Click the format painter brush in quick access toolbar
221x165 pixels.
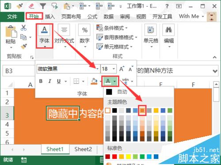(19, 6)
